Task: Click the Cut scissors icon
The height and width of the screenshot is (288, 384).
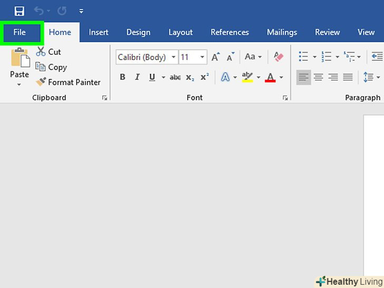Action: (41, 52)
